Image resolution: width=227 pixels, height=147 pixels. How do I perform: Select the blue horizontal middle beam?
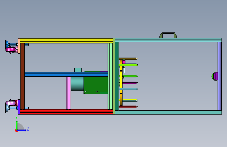(x=66, y=74)
